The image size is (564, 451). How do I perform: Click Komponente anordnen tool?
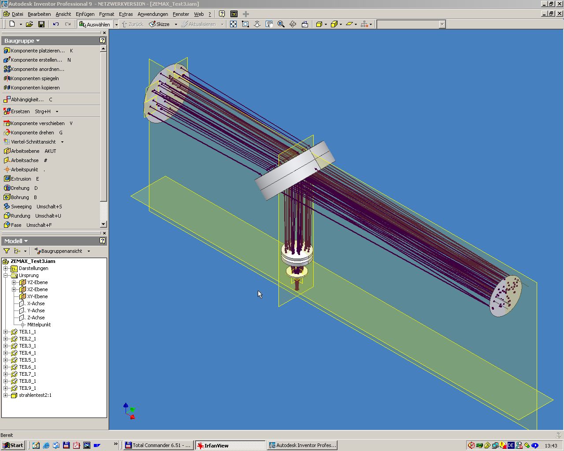click(34, 69)
